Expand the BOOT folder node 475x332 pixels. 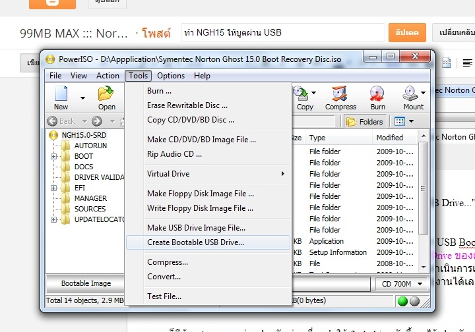[x=53, y=156]
